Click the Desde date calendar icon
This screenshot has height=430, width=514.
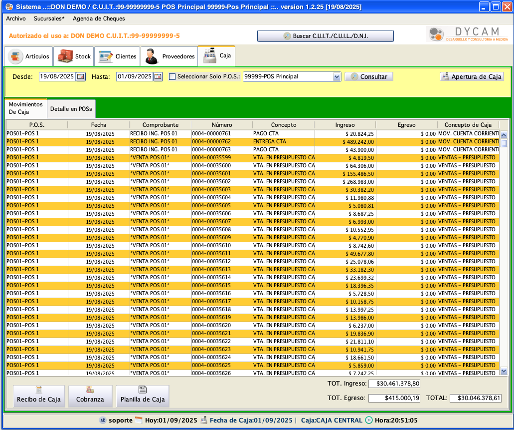(x=81, y=76)
